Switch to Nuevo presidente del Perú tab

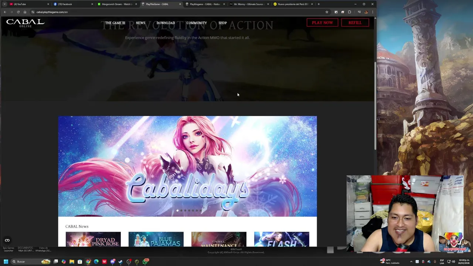click(292, 4)
